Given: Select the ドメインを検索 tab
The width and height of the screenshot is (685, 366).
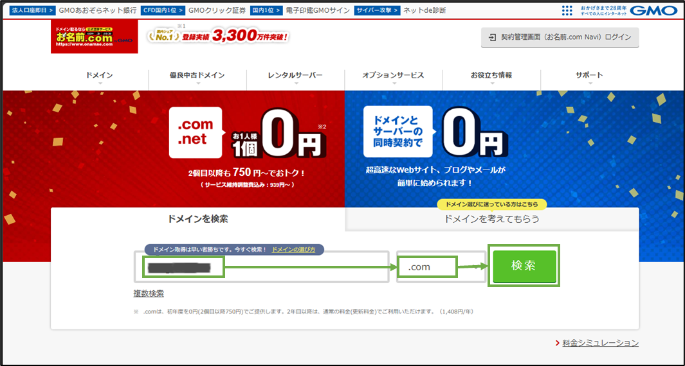Looking at the screenshot, I should click(198, 219).
